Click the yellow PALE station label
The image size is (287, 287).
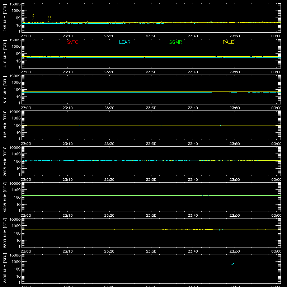click(x=228, y=42)
